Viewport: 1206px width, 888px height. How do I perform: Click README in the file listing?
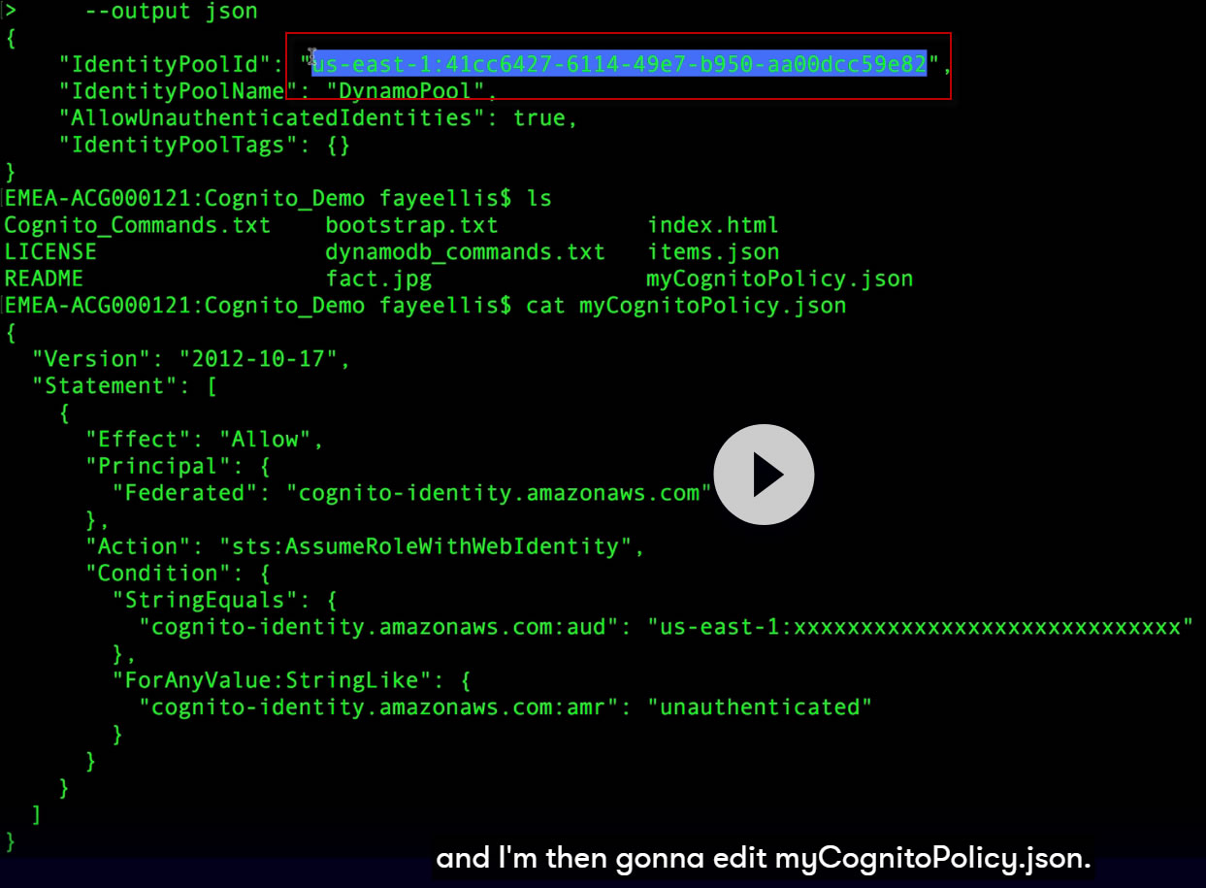(44, 279)
